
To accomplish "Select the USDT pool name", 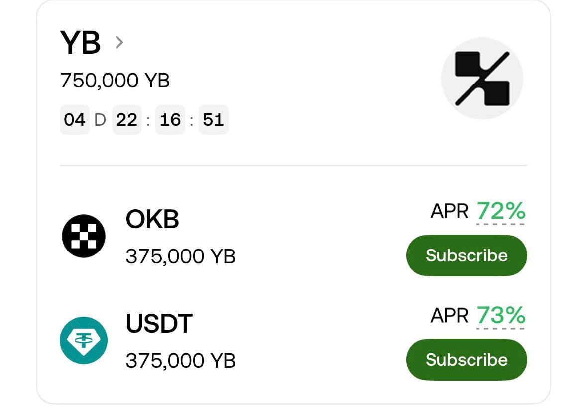I will coord(159,323).
